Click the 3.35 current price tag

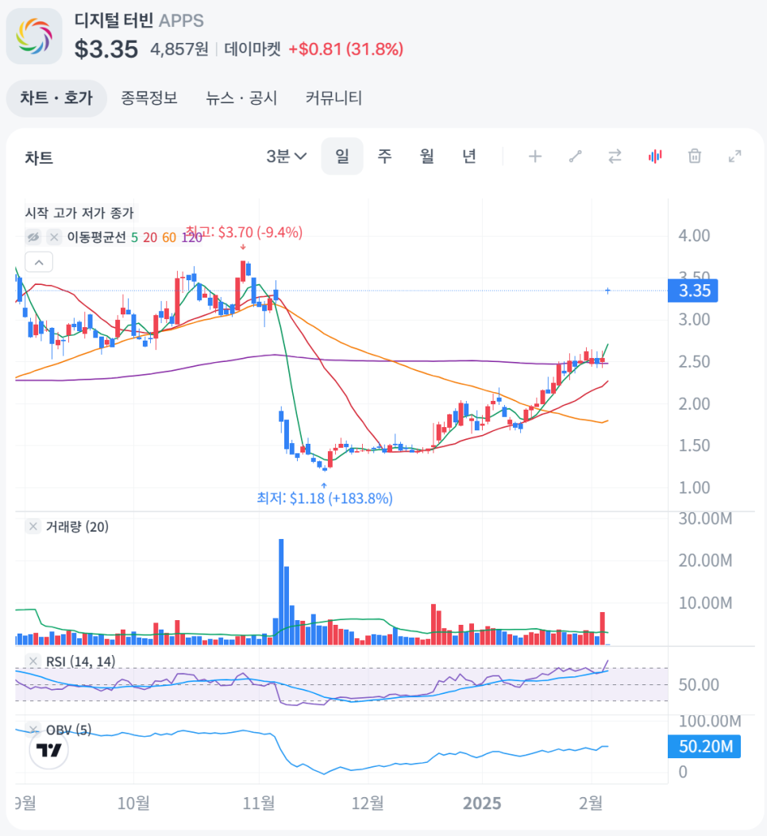click(693, 291)
